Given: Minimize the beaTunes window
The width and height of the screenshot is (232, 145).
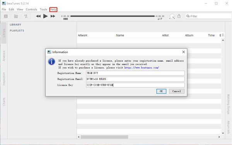Looking at the screenshot, I should (206, 3).
